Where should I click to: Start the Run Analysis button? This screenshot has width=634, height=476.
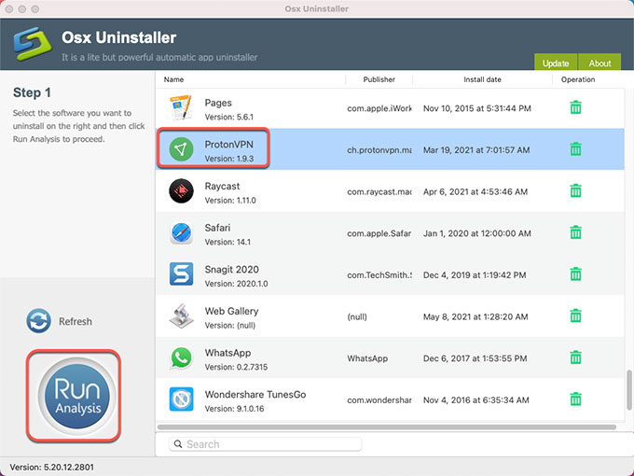tap(76, 396)
